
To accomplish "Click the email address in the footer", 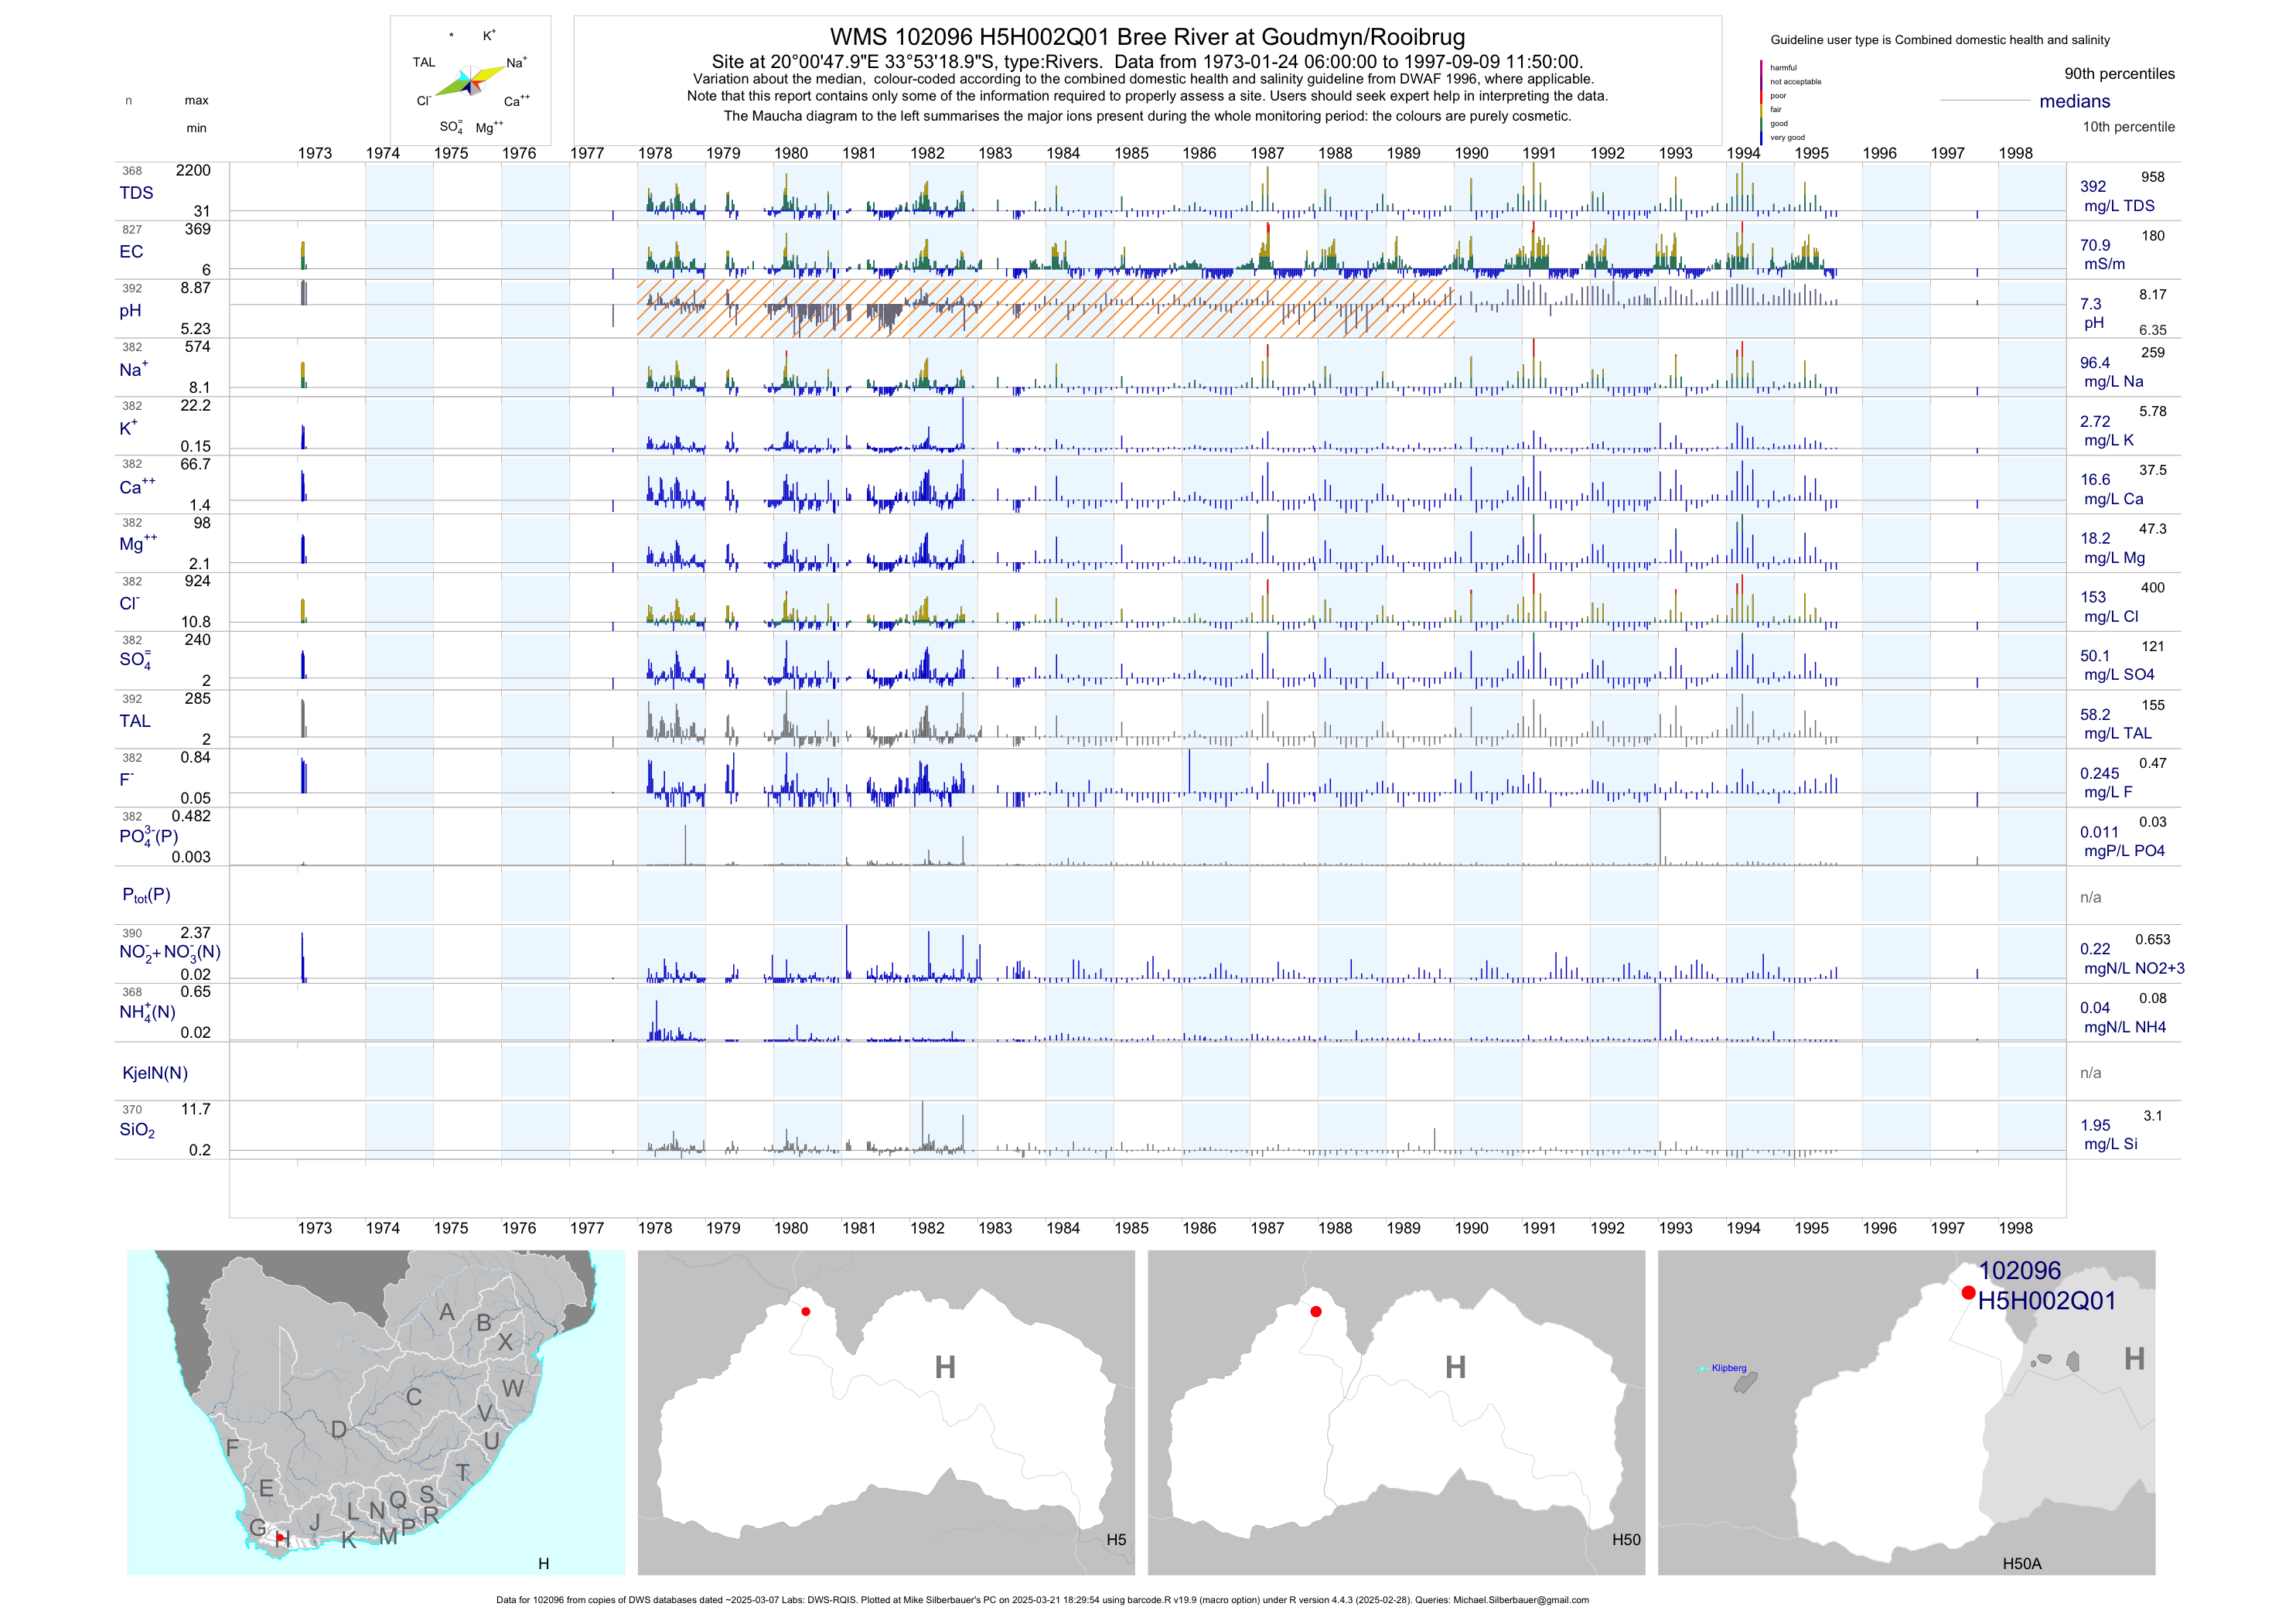I will pyautogui.click(x=1520, y=1600).
